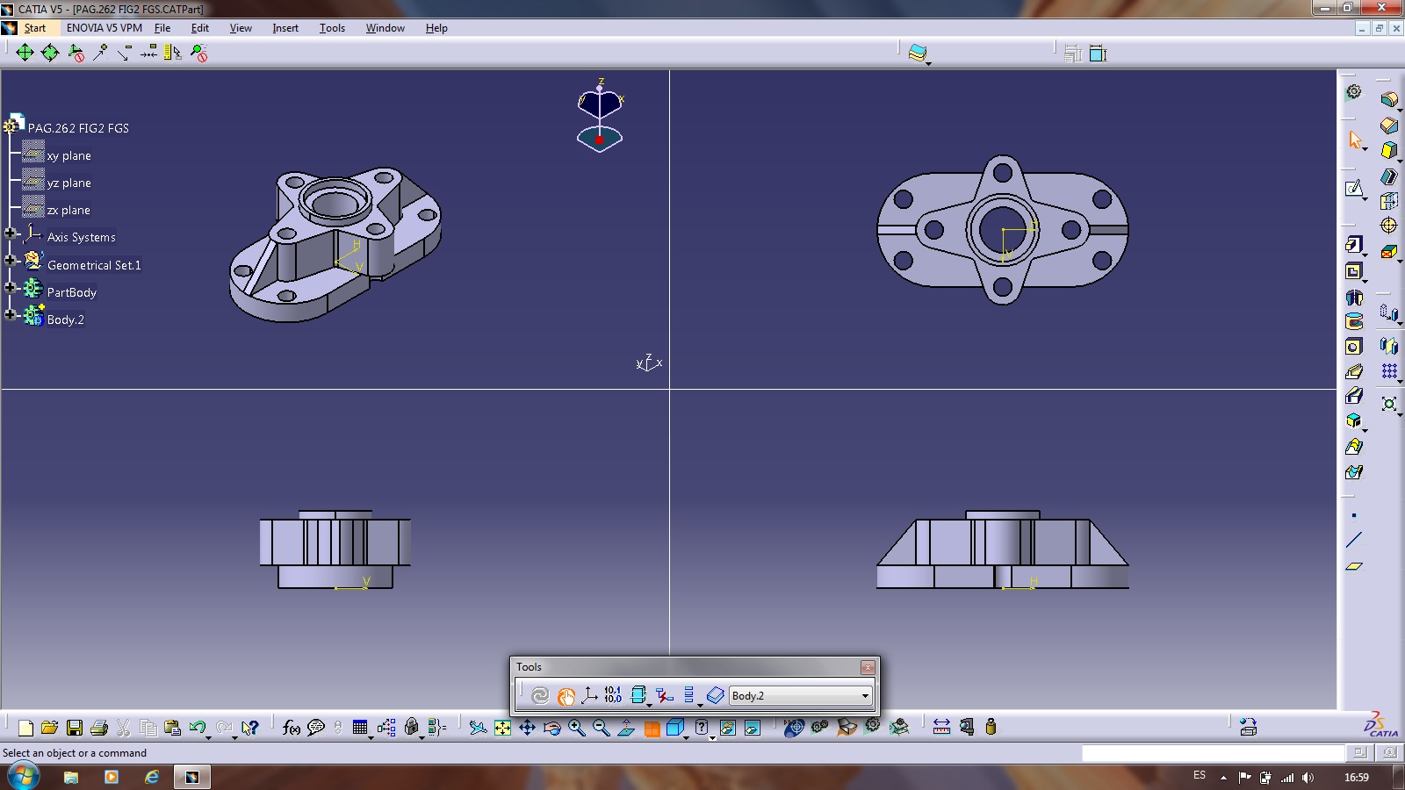
Task: Open the Body.2 dropdown in Tools
Action: pyautogui.click(x=865, y=696)
